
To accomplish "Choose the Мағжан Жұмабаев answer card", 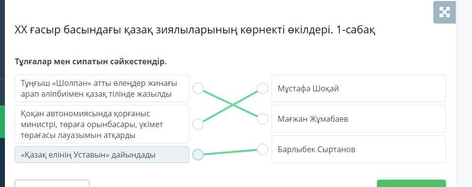I will (359, 119).
